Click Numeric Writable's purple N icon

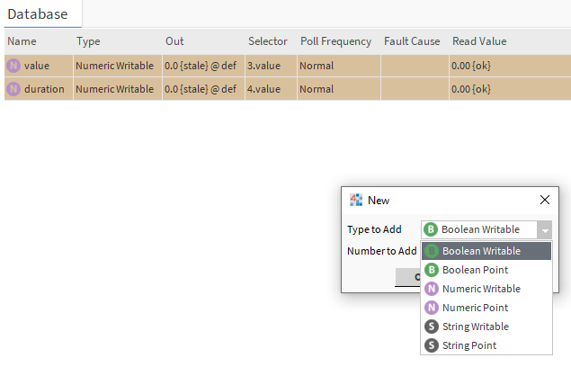[x=432, y=289]
